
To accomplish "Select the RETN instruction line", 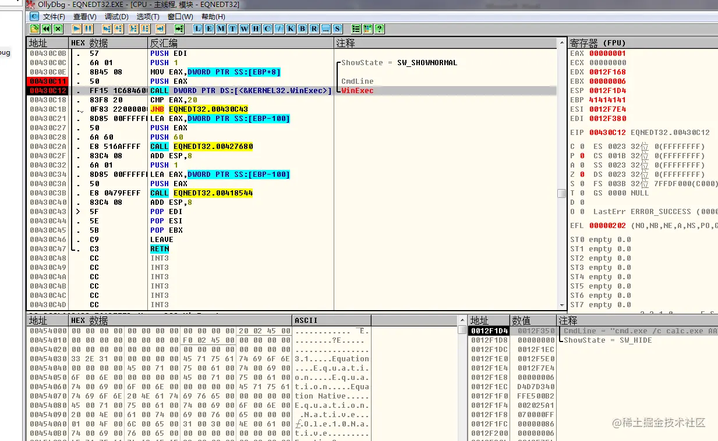I will (160, 249).
